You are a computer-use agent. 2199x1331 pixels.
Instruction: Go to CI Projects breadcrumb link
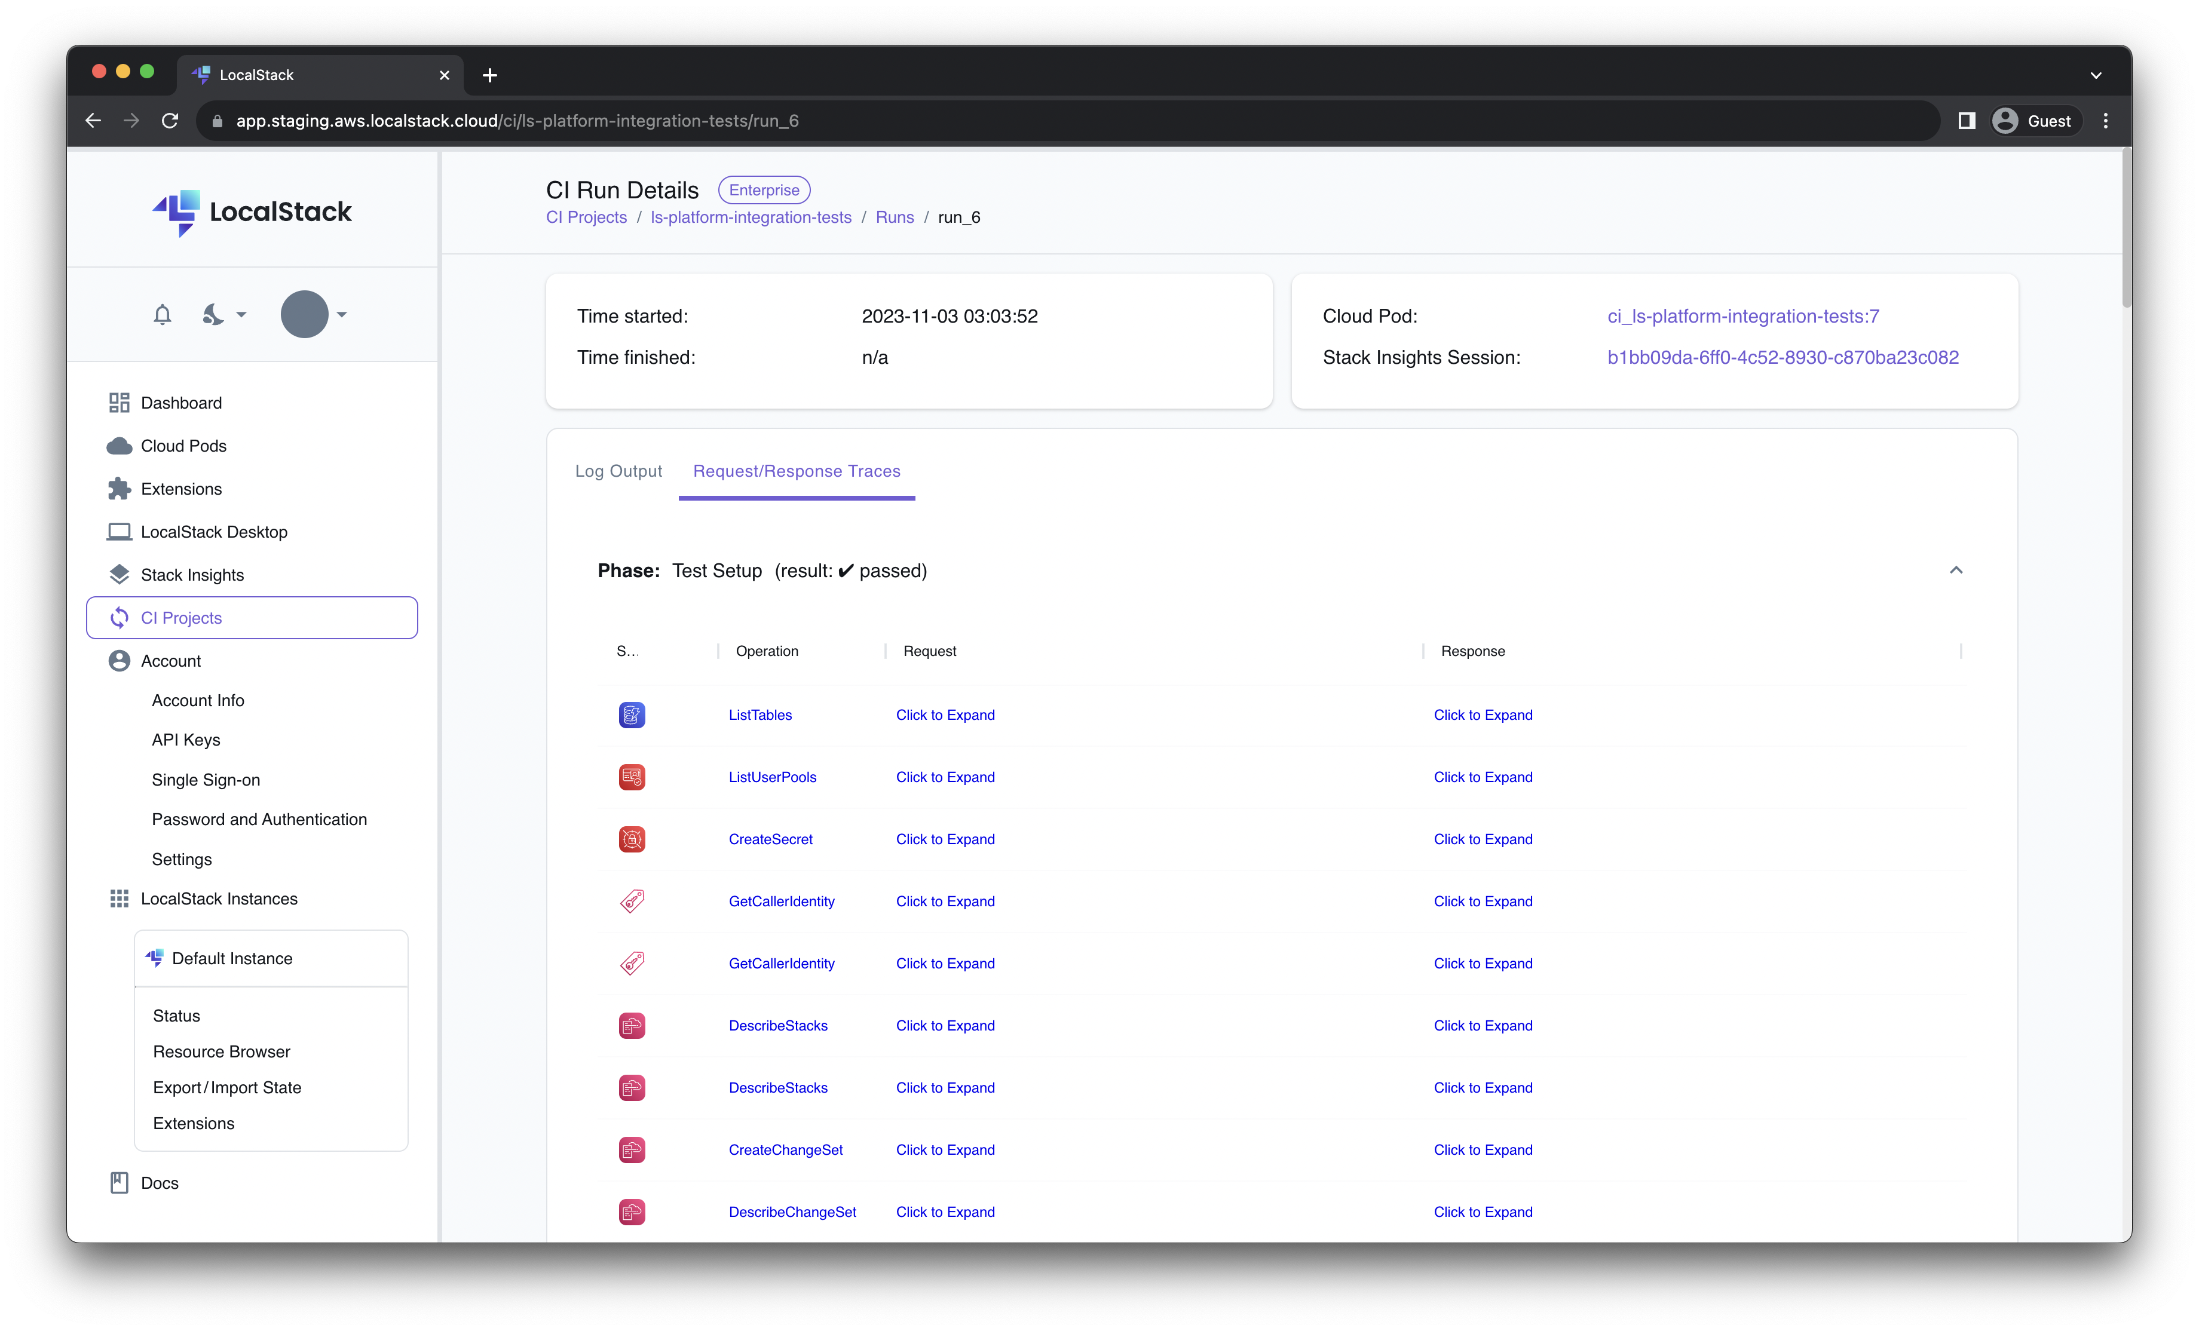(586, 217)
